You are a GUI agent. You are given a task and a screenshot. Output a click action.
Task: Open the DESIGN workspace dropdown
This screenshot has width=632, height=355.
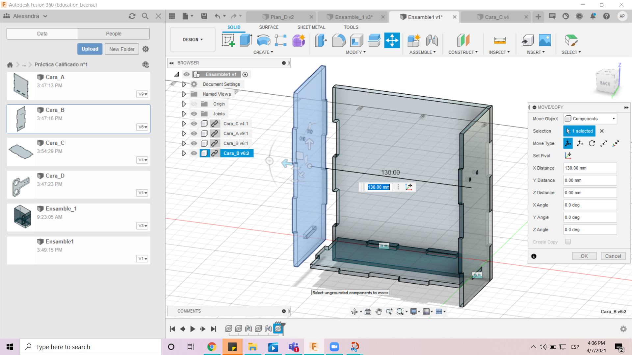(193, 39)
